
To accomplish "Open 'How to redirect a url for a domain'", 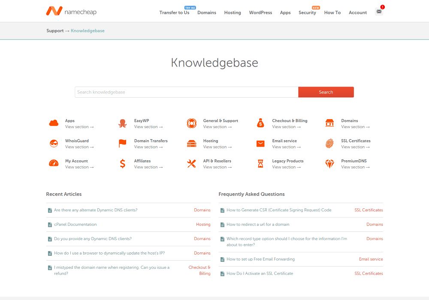I will [258, 224].
